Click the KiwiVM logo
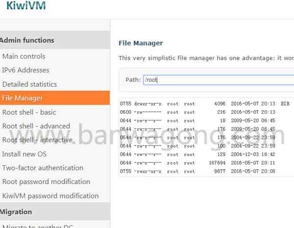This screenshot has width=294, height=228. click(26, 5)
